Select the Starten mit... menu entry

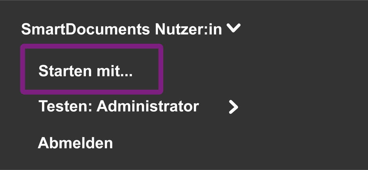(x=85, y=71)
